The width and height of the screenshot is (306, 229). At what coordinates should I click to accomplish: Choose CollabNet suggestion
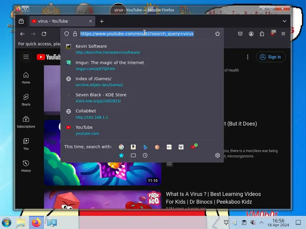pos(142,114)
